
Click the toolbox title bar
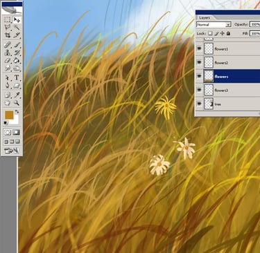pos(12,4)
